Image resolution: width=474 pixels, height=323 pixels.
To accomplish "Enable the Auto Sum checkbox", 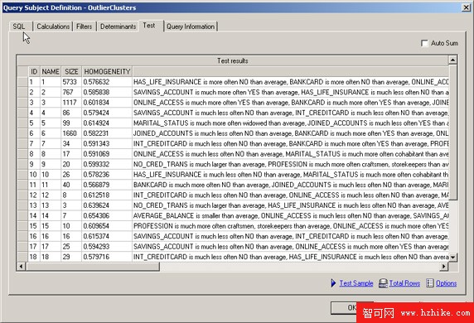I will coord(424,43).
